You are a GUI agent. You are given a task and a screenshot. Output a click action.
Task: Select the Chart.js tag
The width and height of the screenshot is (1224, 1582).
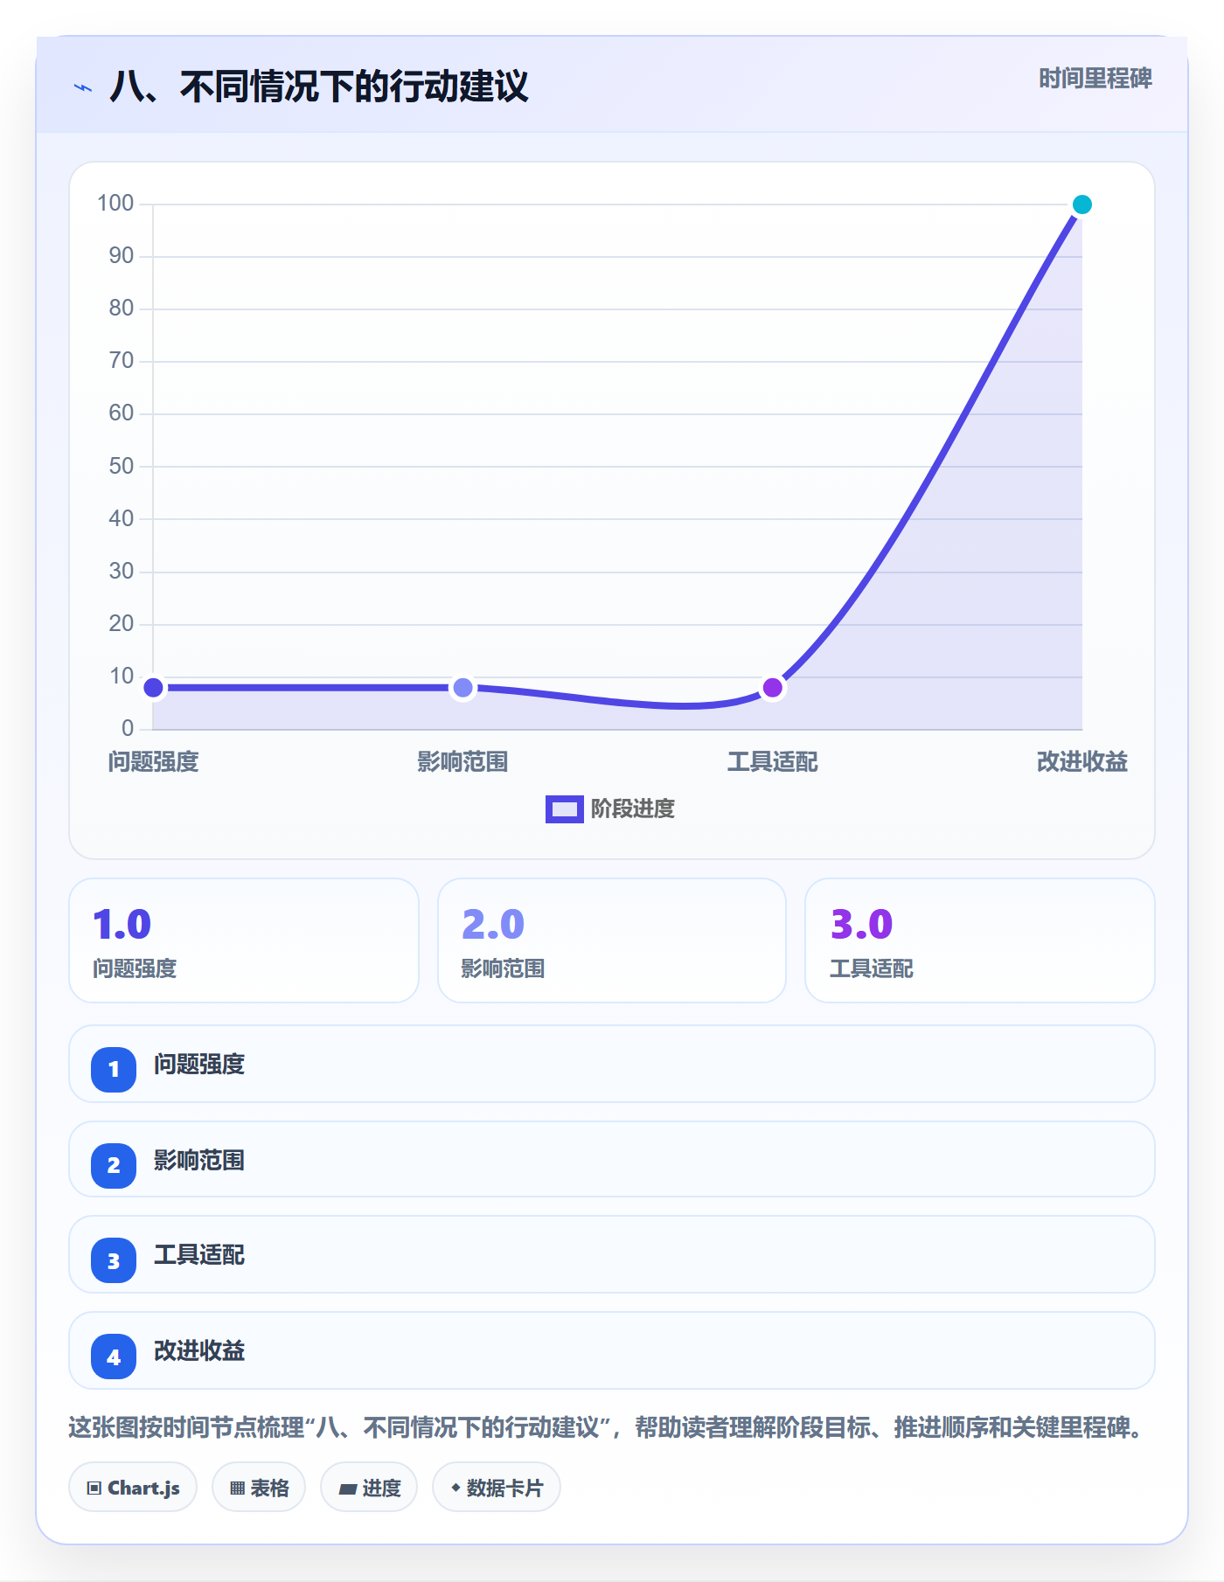pyautogui.click(x=133, y=1487)
